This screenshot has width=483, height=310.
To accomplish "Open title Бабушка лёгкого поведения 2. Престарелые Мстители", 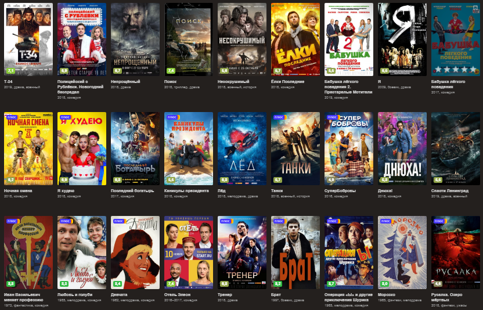I will tap(348, 87).
